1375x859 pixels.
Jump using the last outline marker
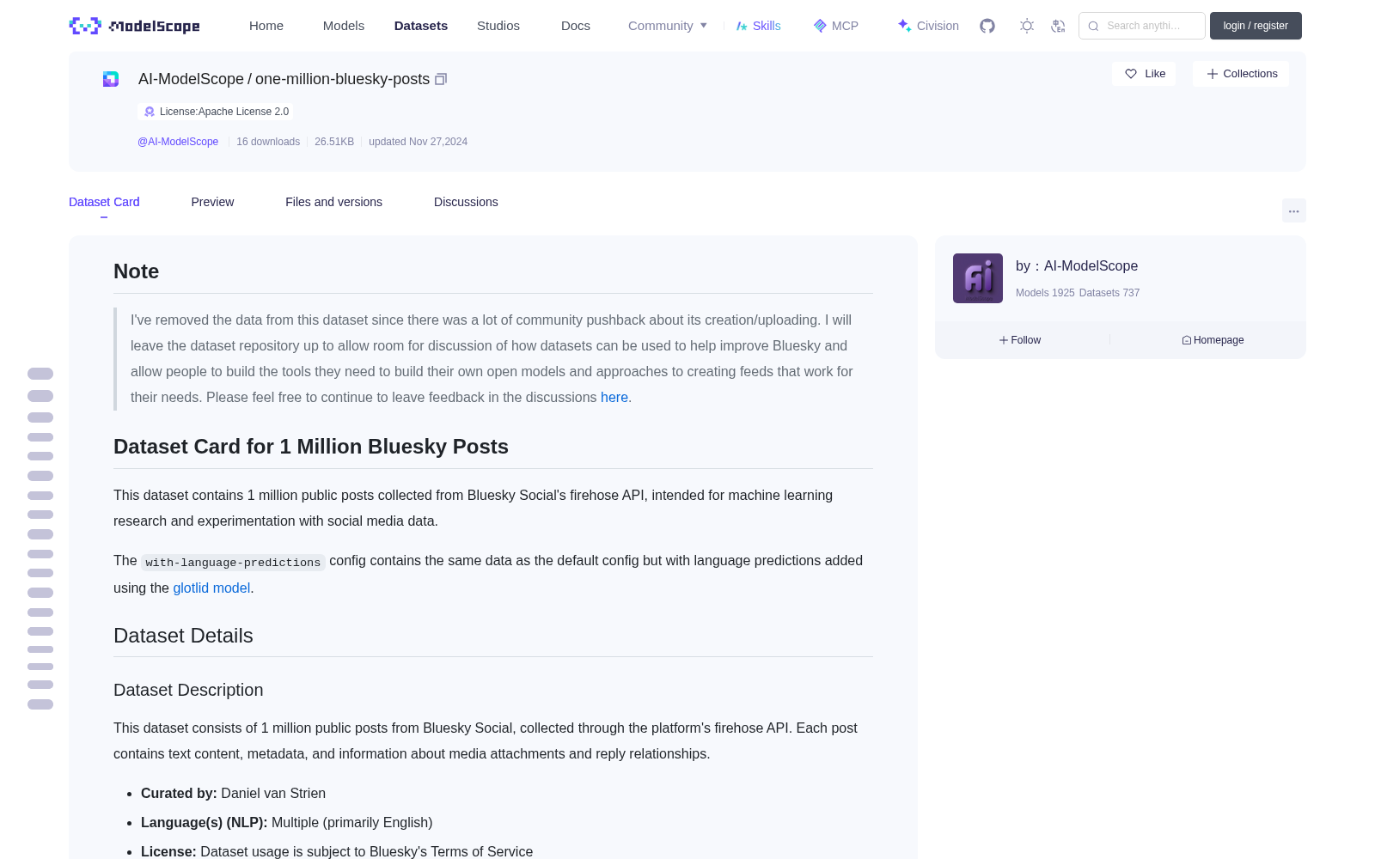pos(40,704)
